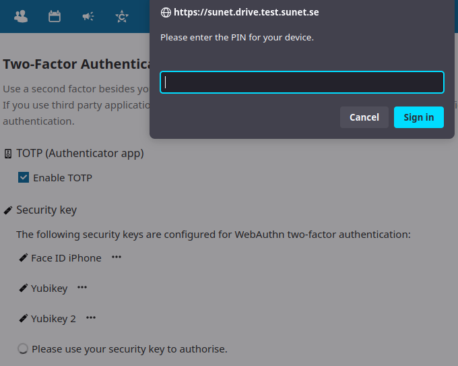The width and height of the screenshot is (458, 366).
Task: Click the 'Please enter the PIN' message
Action: (237, 38)
